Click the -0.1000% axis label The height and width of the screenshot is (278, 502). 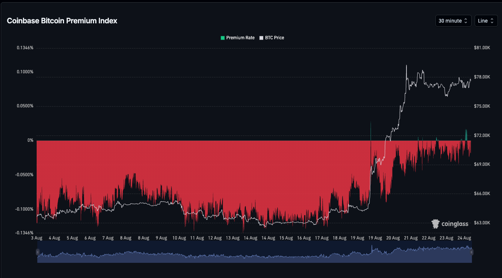click(x=24, y=209)
